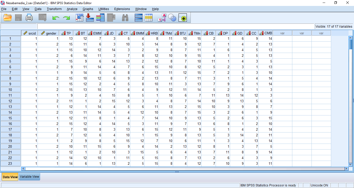Open the Transform menu
The height and width of the screenshot is (188, 354).
click(x=54, y=9)
